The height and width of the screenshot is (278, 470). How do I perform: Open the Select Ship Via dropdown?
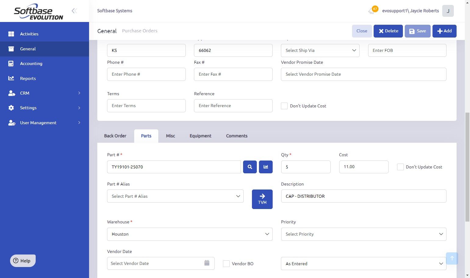(320, 50)
